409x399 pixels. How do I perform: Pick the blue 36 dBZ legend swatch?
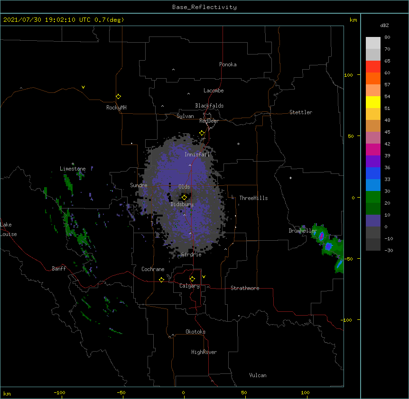[x=373, y=173]
